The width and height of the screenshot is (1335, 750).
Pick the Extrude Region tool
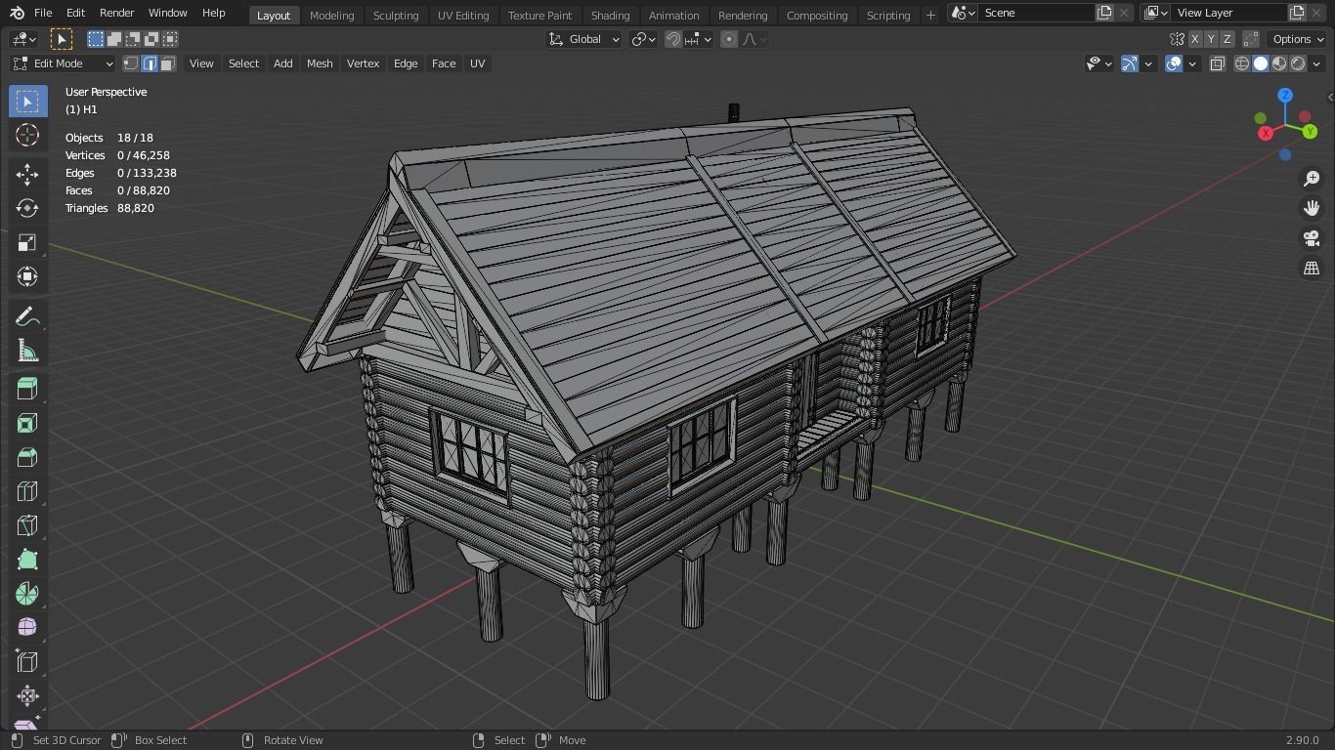click(27, 389)
